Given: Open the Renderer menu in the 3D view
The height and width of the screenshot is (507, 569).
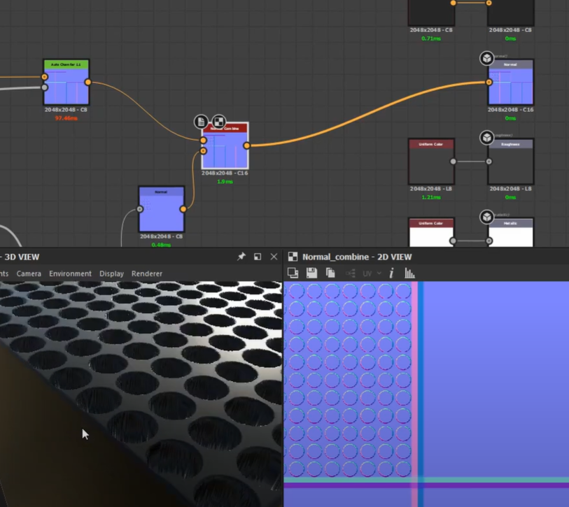Looking at the screenshot, I should (146, 273).
